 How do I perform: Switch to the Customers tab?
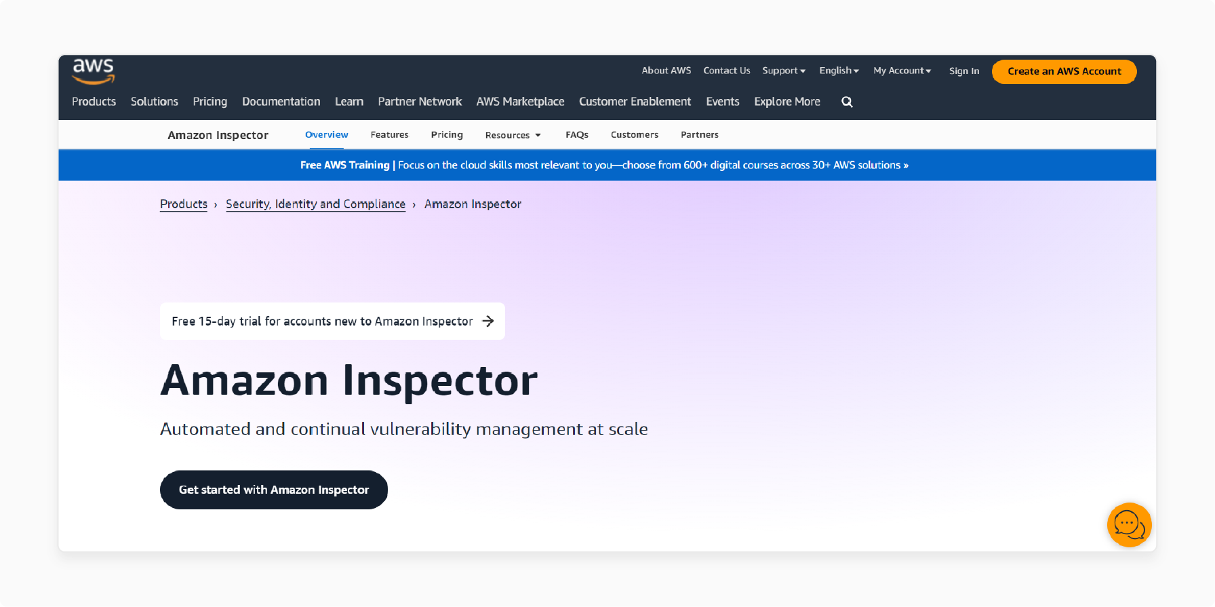(635, 134)
